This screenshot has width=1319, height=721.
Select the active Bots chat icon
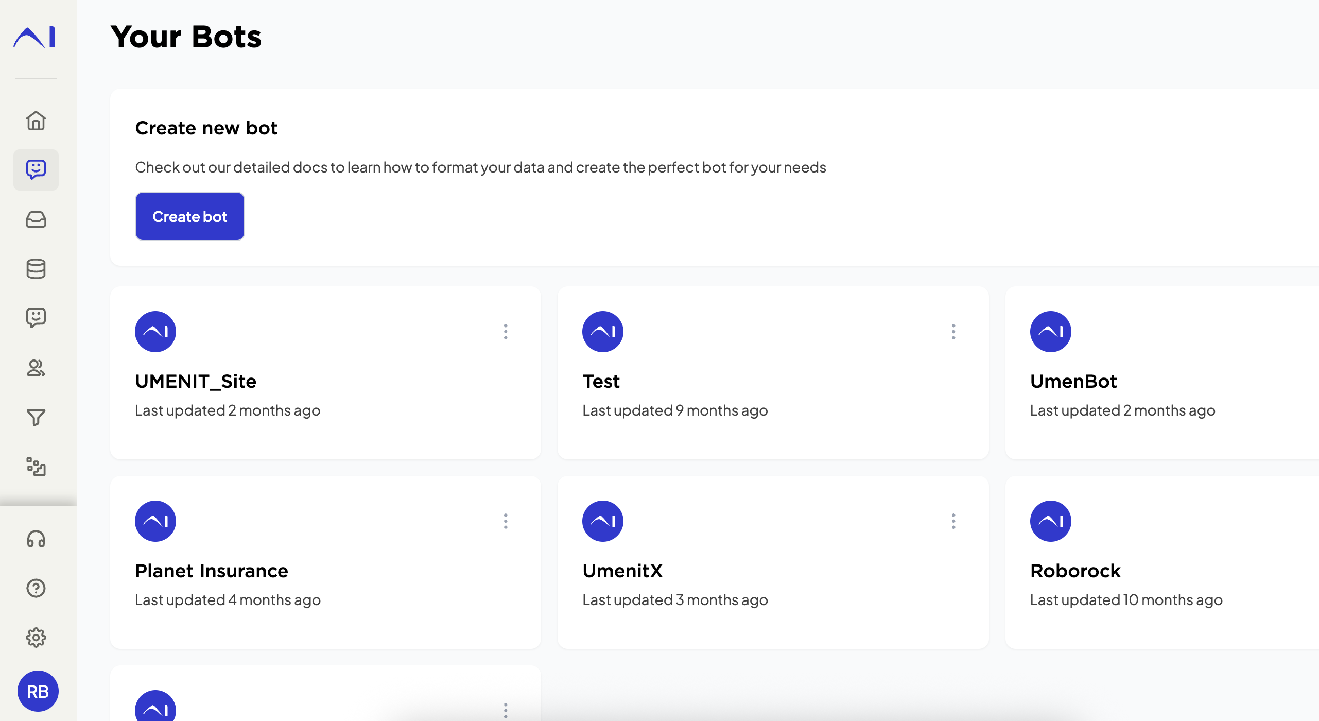tap(36, 170)
